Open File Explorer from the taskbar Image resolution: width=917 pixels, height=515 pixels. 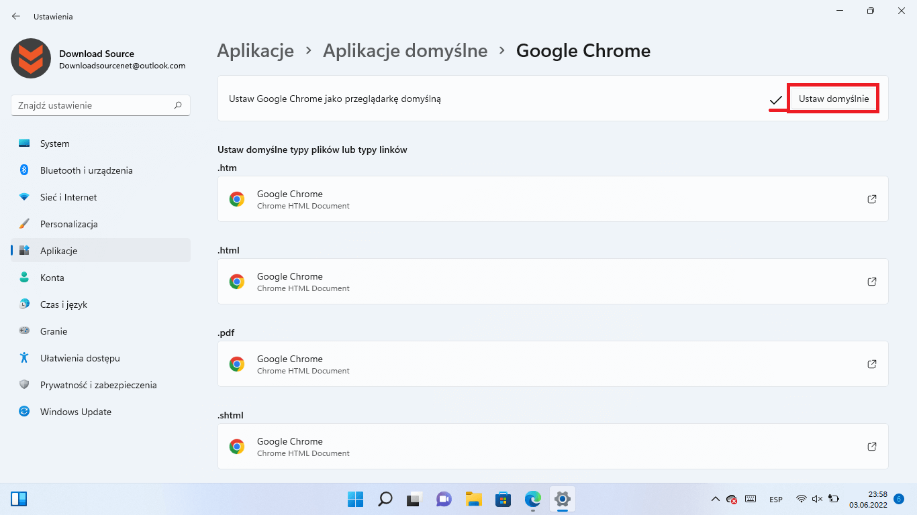[474, 499]
